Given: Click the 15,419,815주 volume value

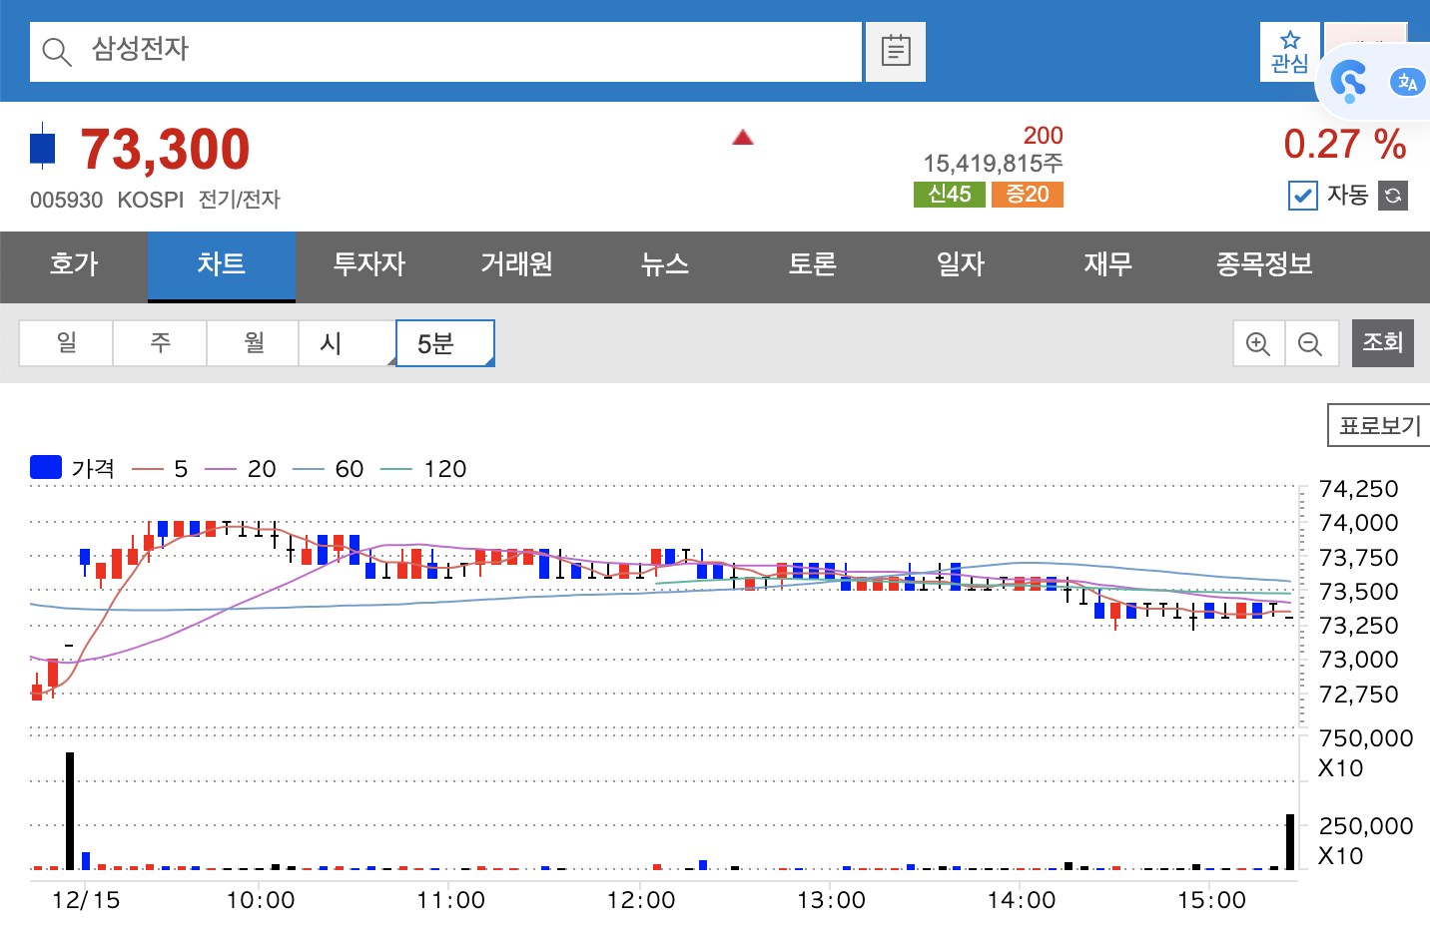Looking at the screenshot, I should pyautogui.click(x=993, y=163).
